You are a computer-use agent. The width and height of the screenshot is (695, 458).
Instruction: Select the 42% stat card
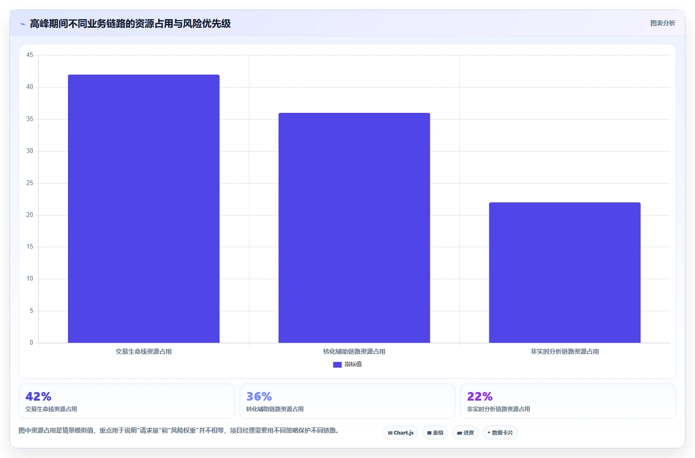(x=127, y=401)
